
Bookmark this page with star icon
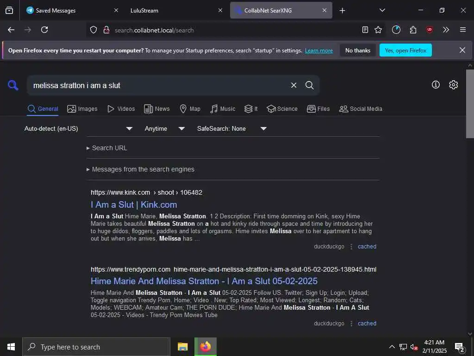(x=378, y=30)
